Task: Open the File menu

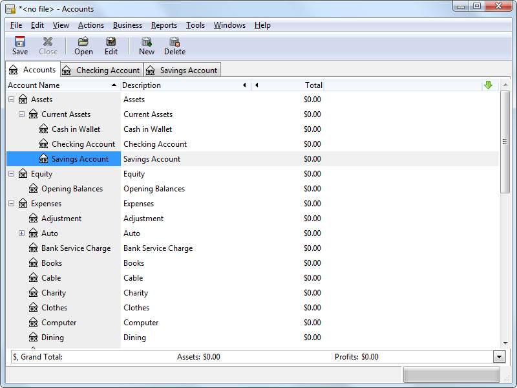Action: point(16,25)
